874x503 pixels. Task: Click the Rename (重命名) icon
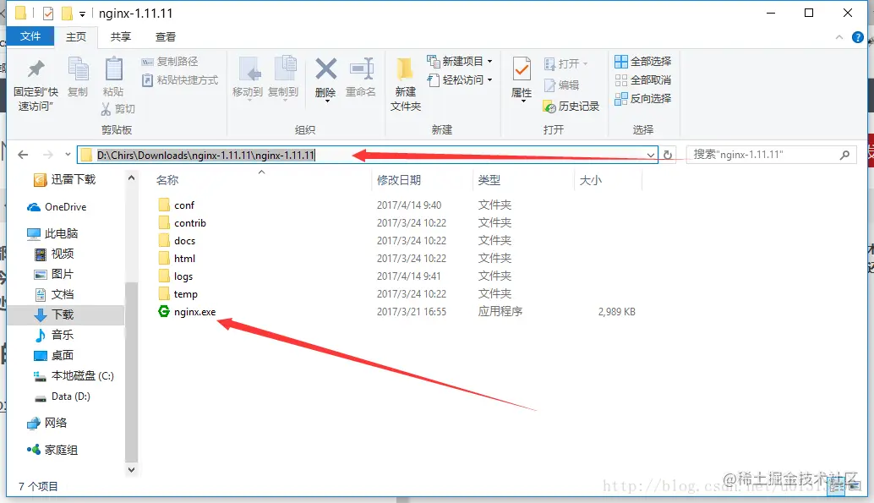361,69
